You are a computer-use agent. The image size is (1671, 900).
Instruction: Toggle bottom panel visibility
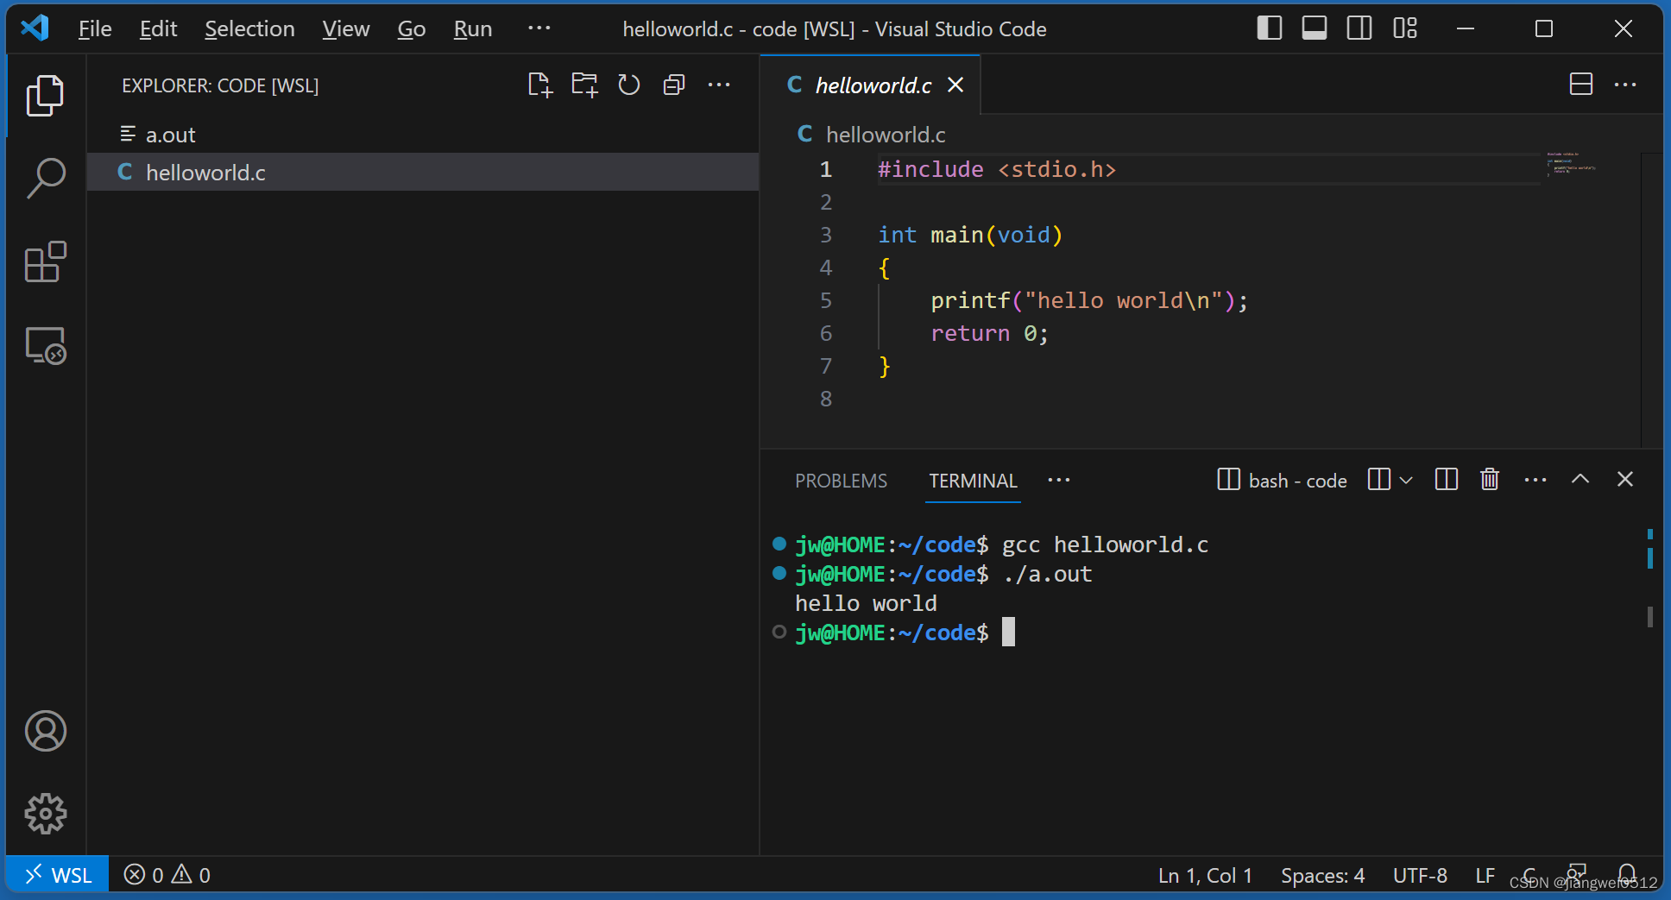pyautogui.click(x=1315, y=28)
